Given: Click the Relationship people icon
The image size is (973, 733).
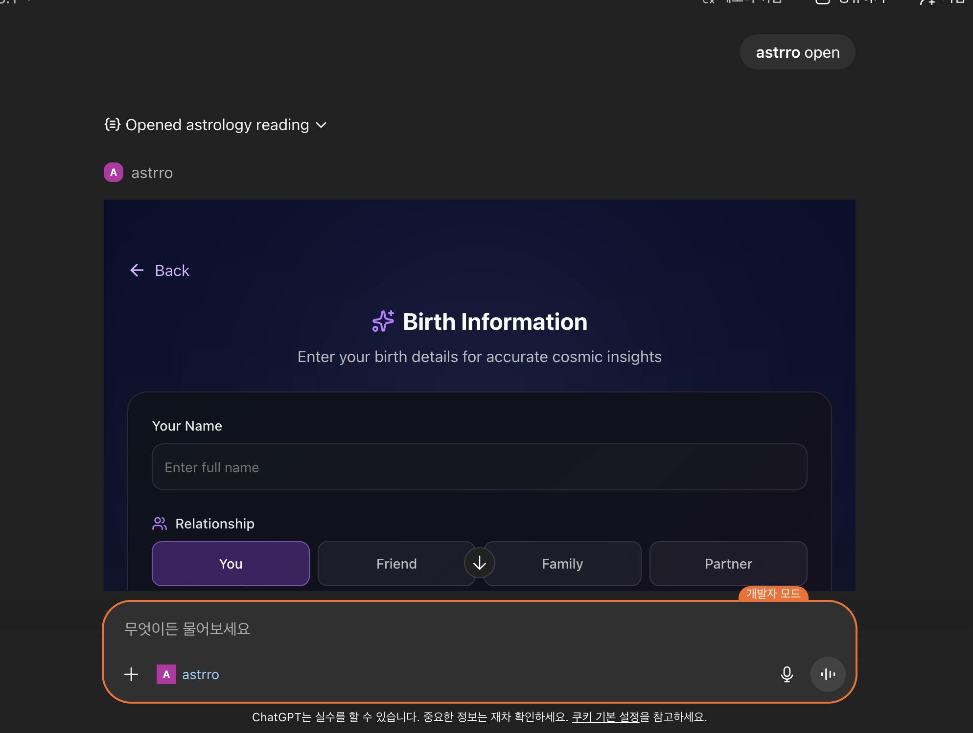Looking at the screenshot, I should pyautogui.click(x=160, y=524).
